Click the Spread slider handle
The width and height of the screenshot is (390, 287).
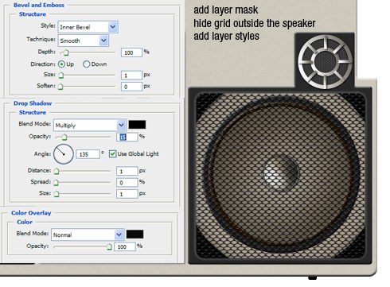tap(56, 183)
